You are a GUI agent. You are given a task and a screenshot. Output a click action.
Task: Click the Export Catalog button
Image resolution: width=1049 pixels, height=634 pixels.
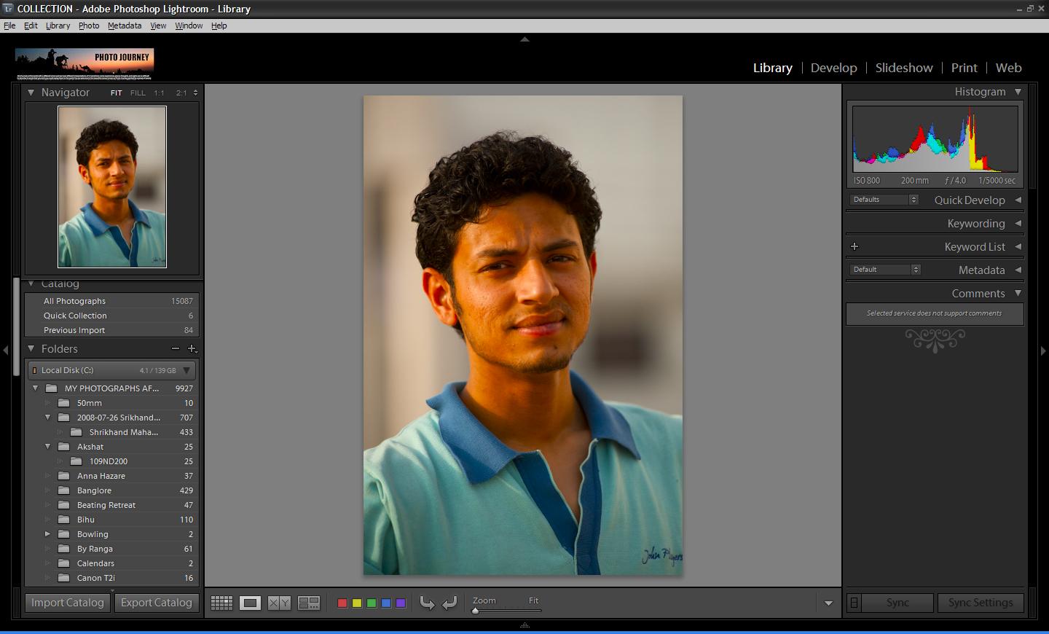156,603
